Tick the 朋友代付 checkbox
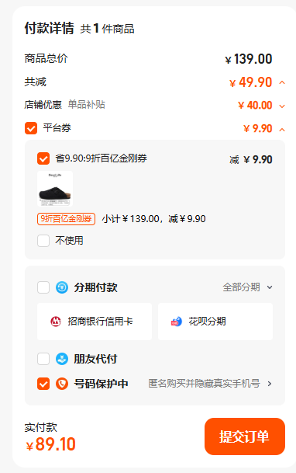 pos(43,359)
